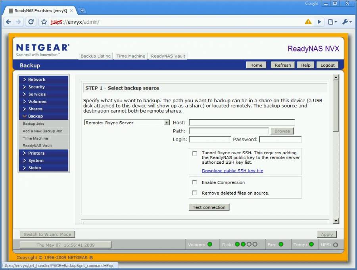Tick Remove deleted files on source
This screenshot has height=270, width=357.
(194, 193)
